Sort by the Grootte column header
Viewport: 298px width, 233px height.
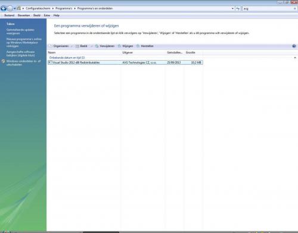(x=194, y=52)
